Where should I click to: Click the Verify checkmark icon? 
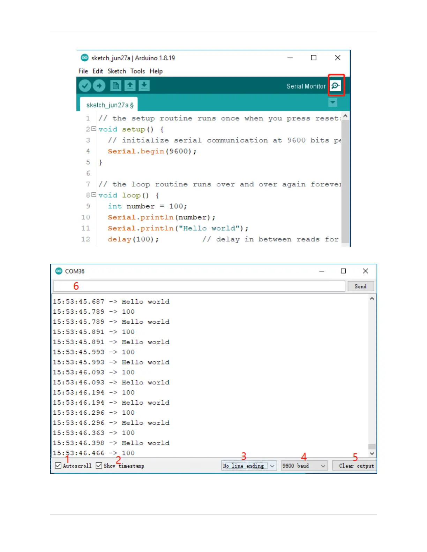pyautogui.click(x=85, y=86)
